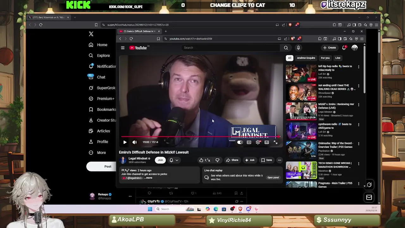
Task: Focus the YouTube search box
Action: tap(231, 47)
